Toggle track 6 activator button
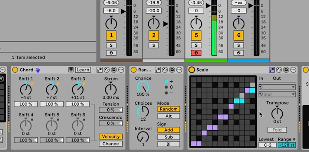 (x=239, y=36)
